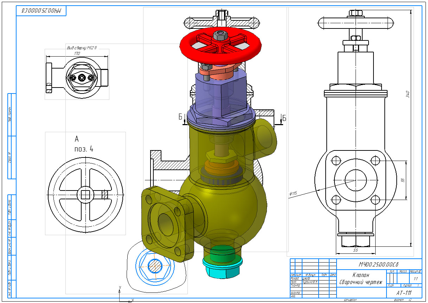Screen dimensions: 428x303
Task: Click designation 'МЧ00.25.00.00.Сб' in the title block
Action: [x=378, y=264]
